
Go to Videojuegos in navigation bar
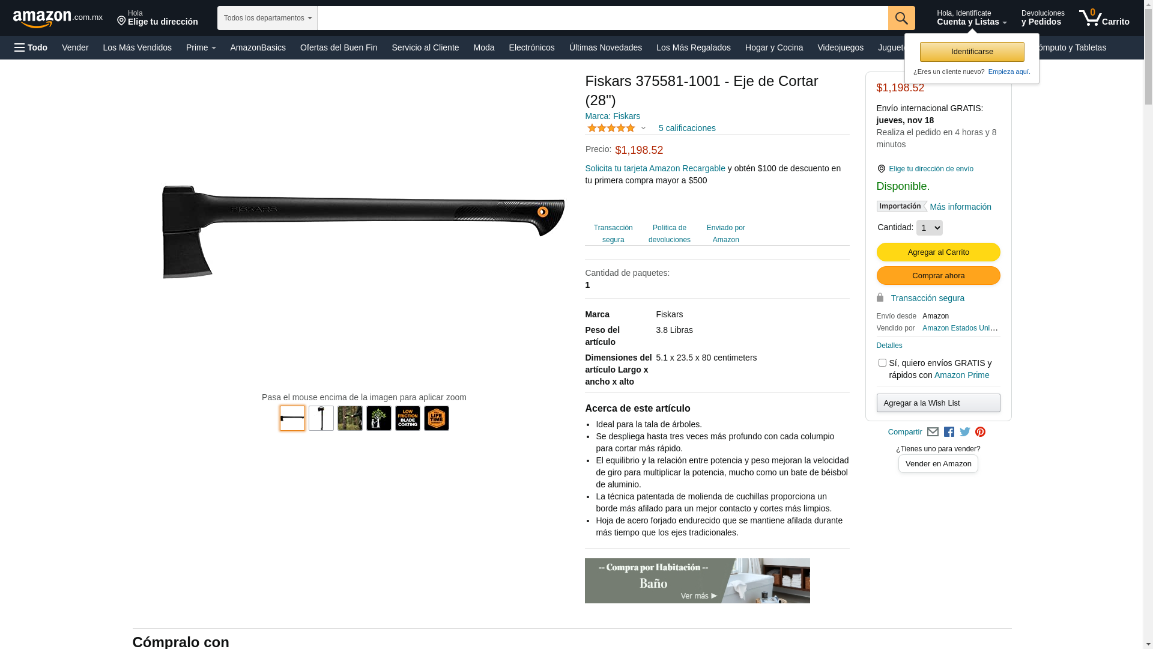click(x=840, y=47)
